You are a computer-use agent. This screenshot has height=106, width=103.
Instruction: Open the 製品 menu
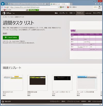pos(56,13)
